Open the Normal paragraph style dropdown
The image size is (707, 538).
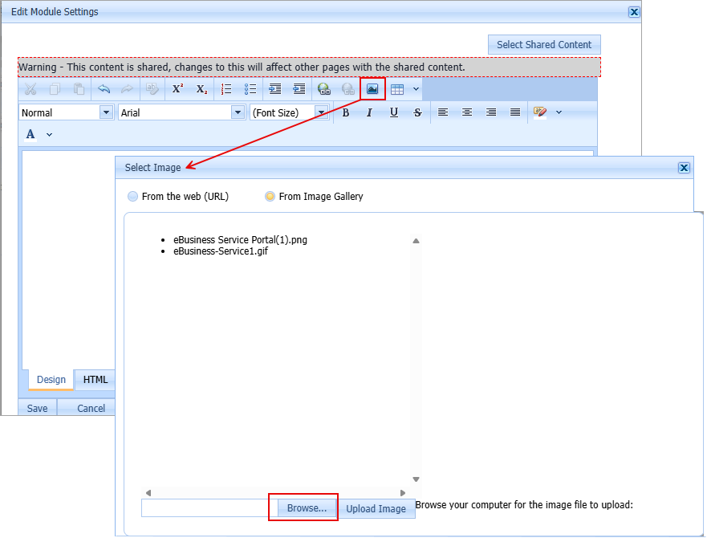pos(106,112)
